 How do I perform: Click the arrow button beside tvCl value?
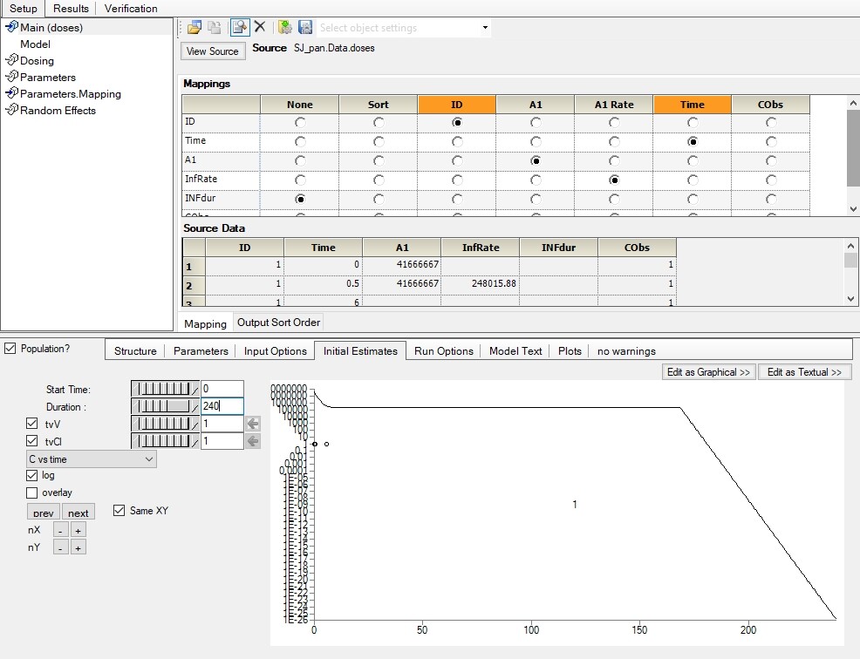[x=252, y=441]
